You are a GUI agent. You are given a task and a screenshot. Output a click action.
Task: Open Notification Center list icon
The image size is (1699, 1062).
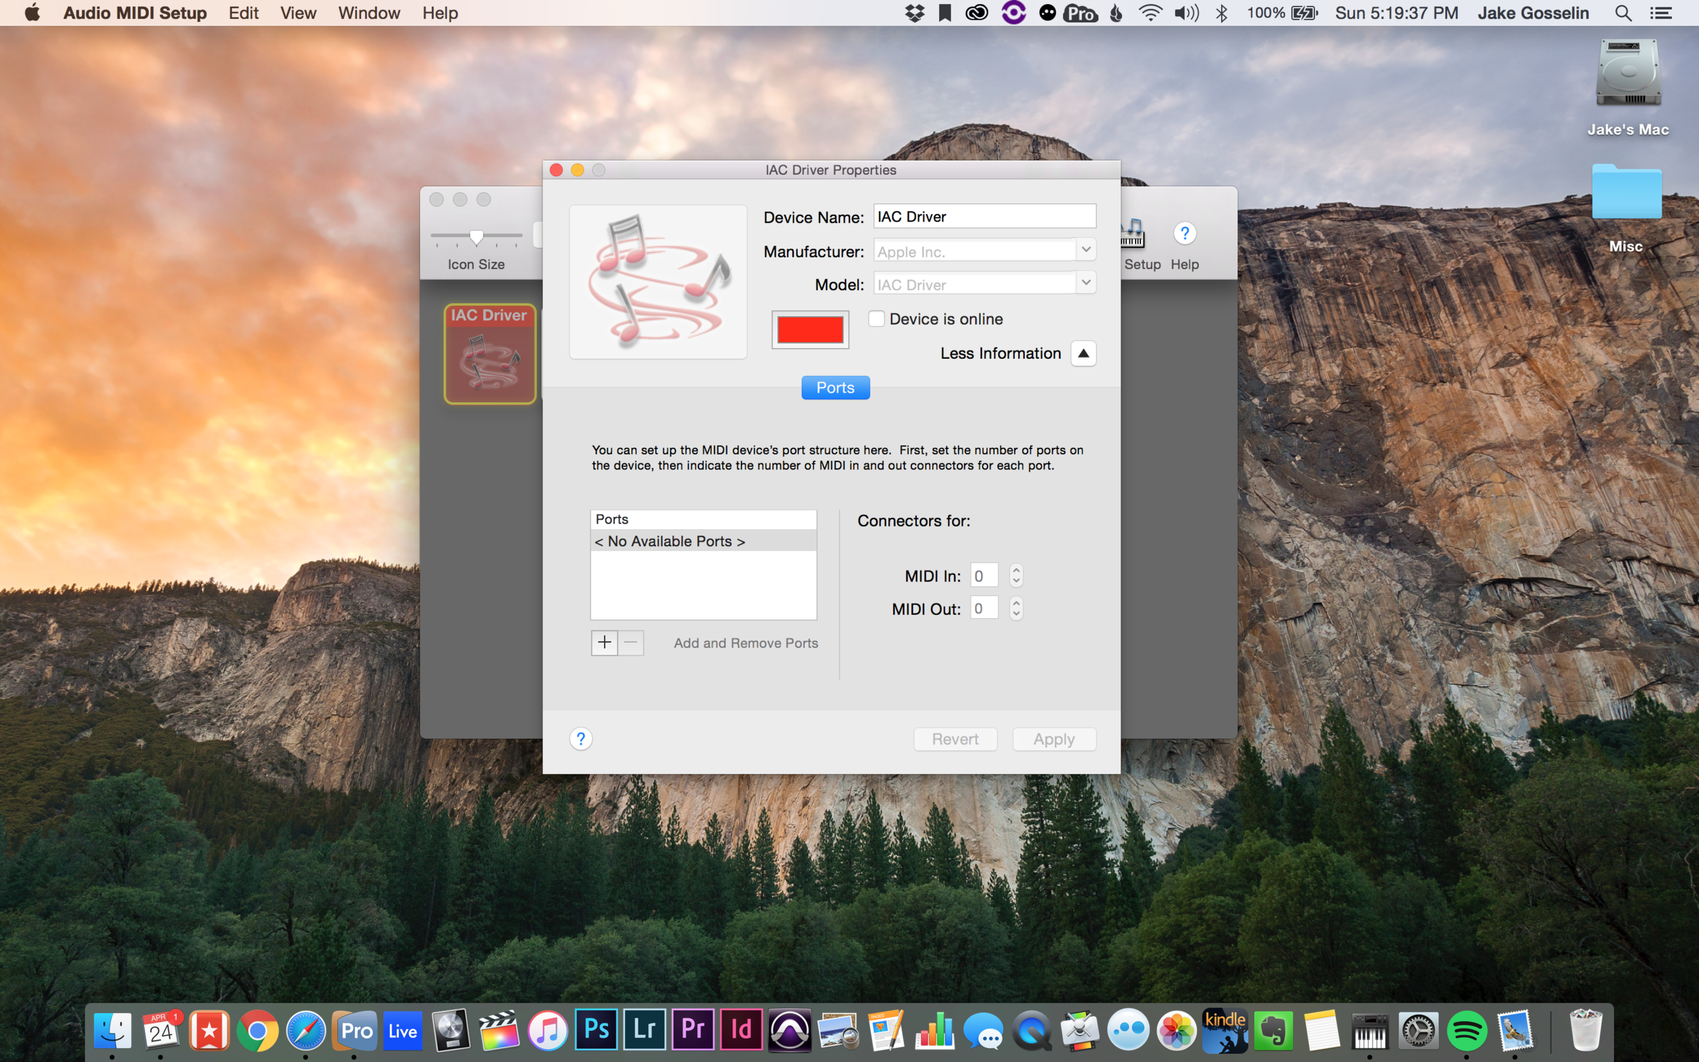[1661, 13]
